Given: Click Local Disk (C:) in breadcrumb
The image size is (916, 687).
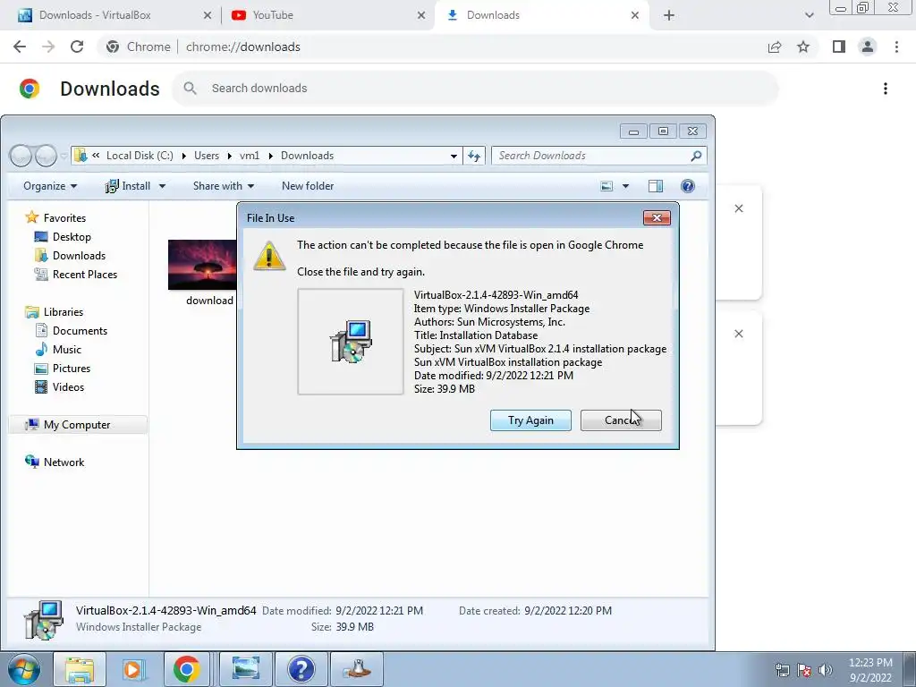Looking at the screenshot, I should tap(140, 156).
